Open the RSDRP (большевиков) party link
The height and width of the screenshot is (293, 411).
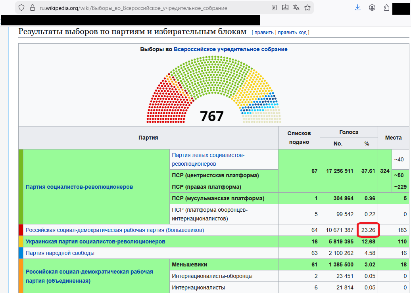pyautogui.click(x=115, y=230)
